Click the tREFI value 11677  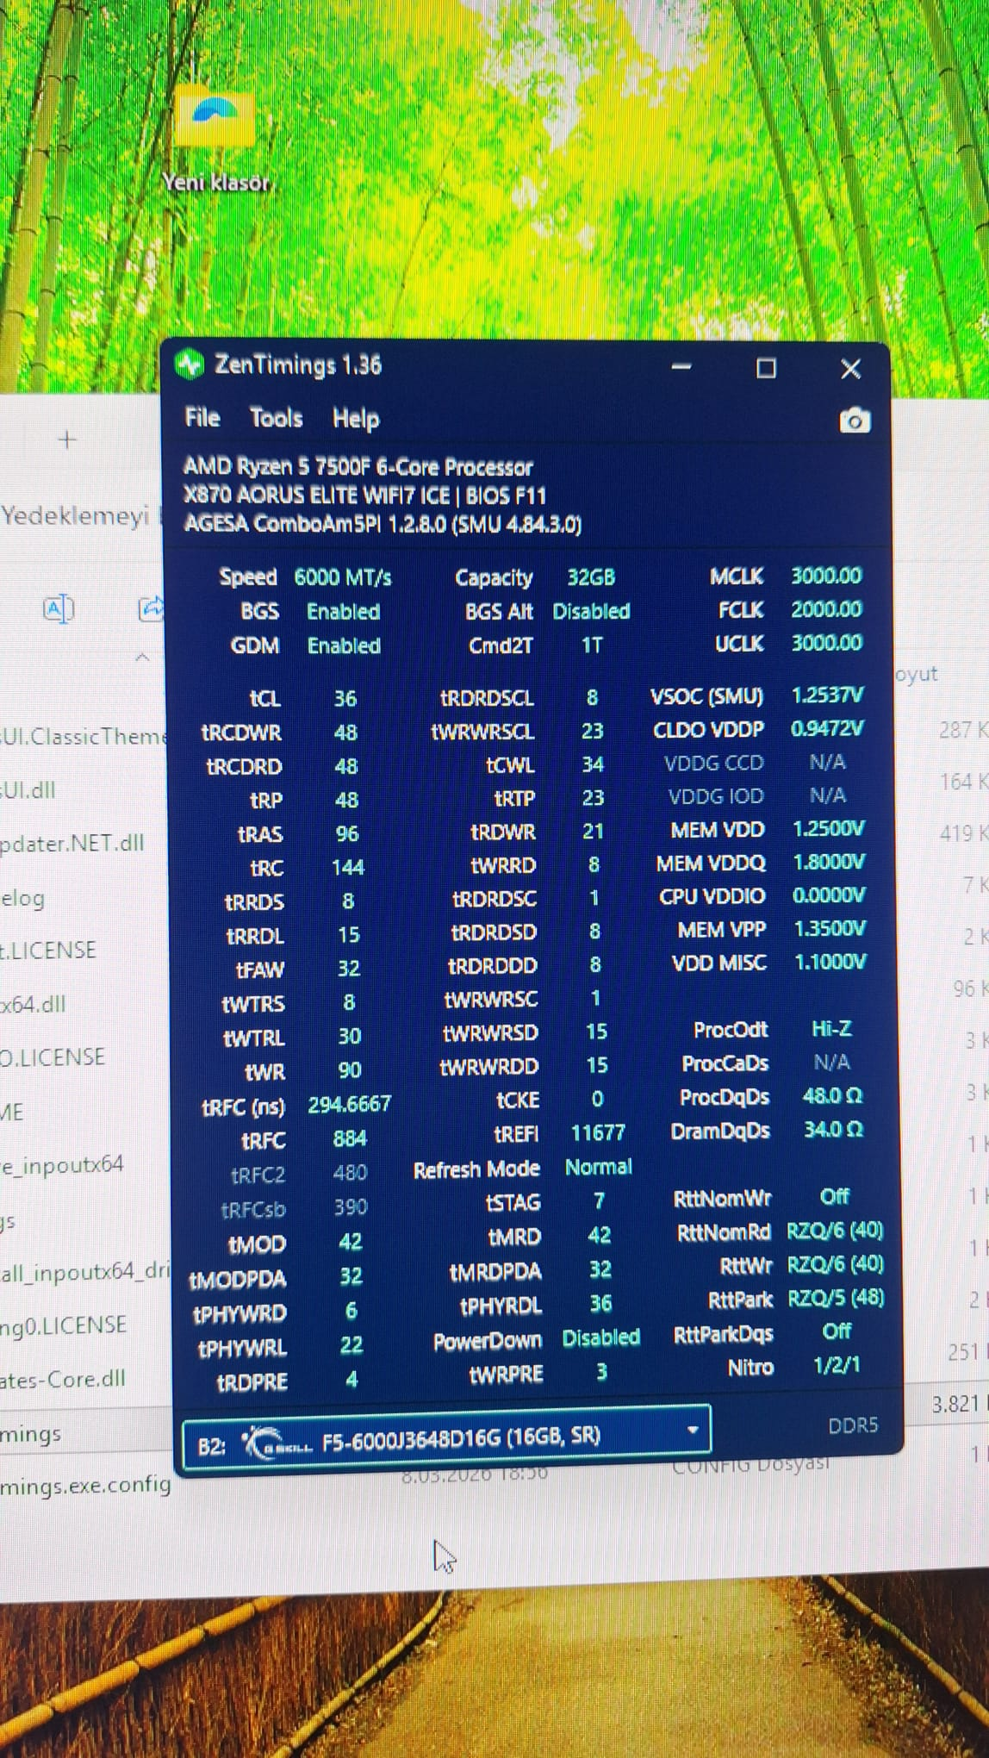pyautogui.click(x=598, y=1132)
